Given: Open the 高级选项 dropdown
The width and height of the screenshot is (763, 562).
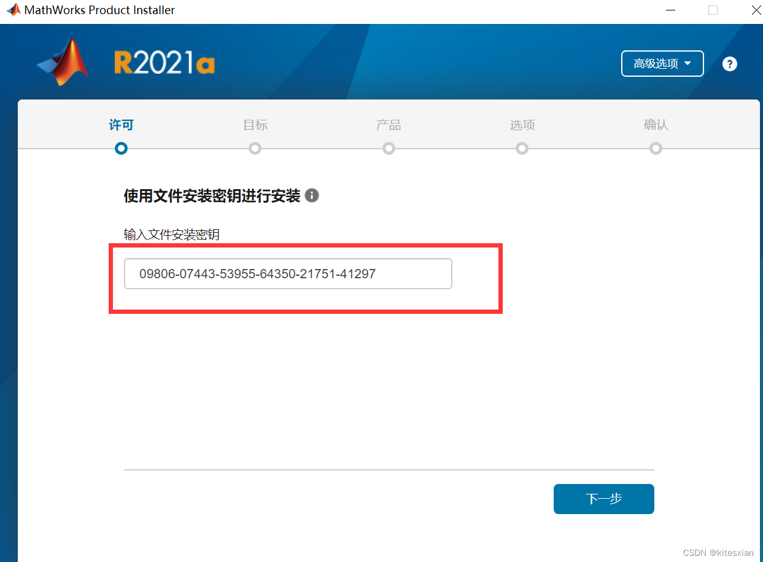Looking at the screenshot, I should click(662, 64).
